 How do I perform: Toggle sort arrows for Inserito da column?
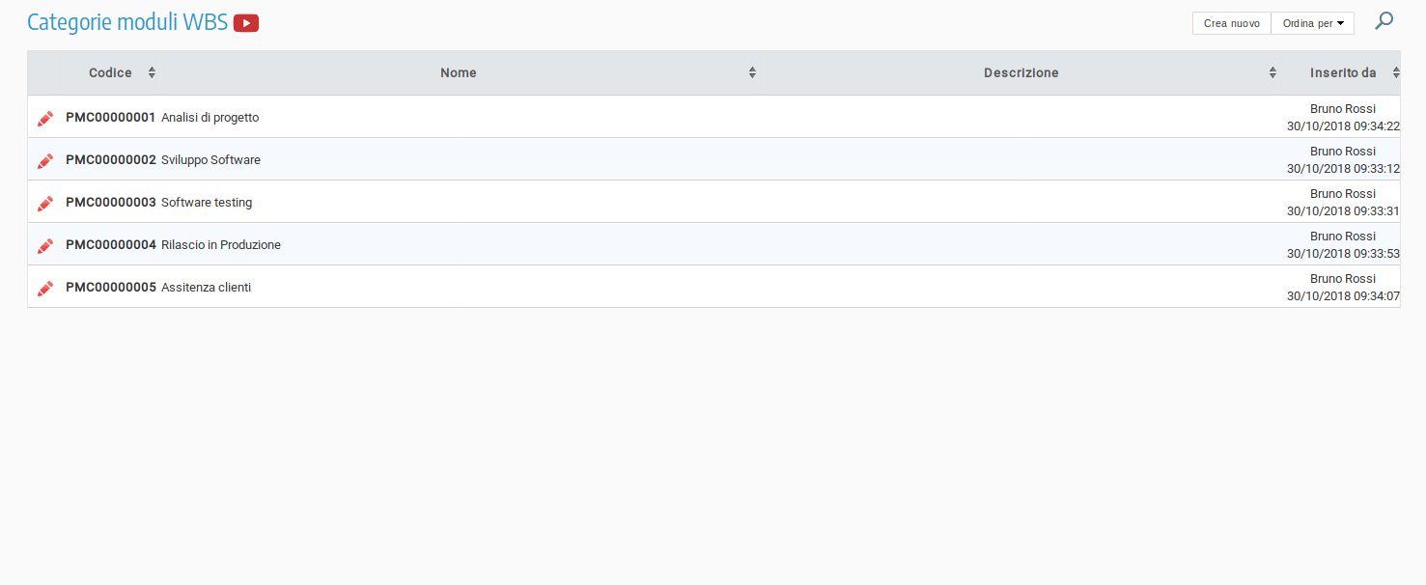point(1396,73)
